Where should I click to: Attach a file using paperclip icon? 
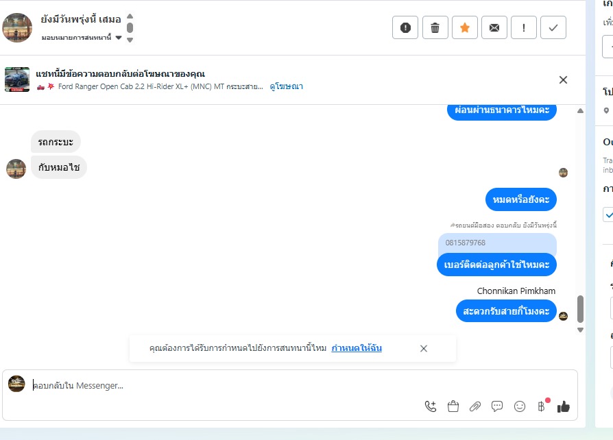click(x=475, y=406)
